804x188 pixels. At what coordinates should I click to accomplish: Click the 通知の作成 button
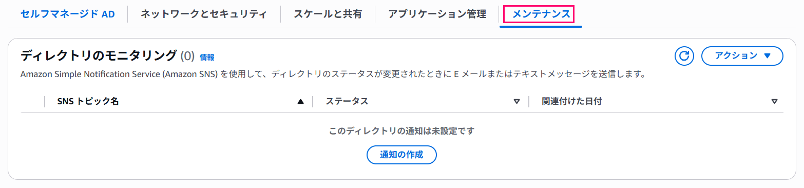(x=401, y=155)
